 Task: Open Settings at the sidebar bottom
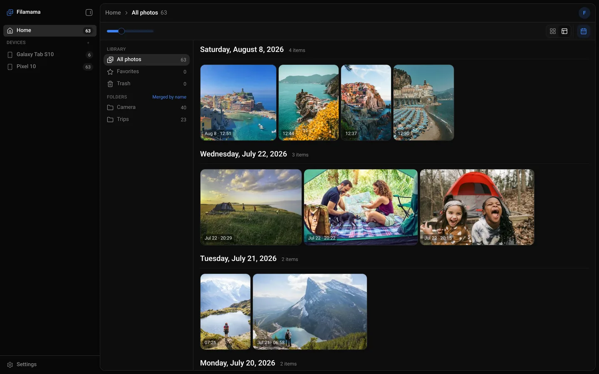tap(50, 364)
